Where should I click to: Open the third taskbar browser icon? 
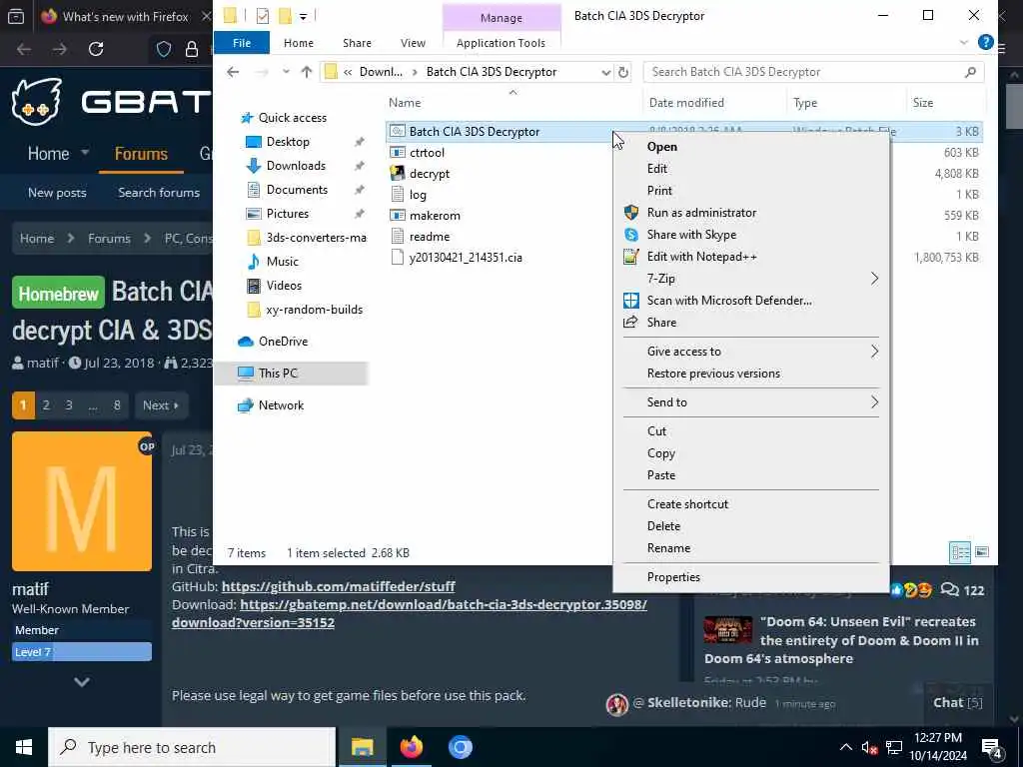point(460,747)
